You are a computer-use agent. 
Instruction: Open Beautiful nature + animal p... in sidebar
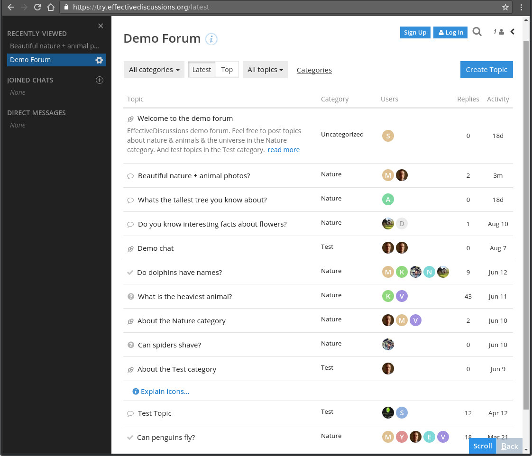pyautogui.click(x=54, y=46)
